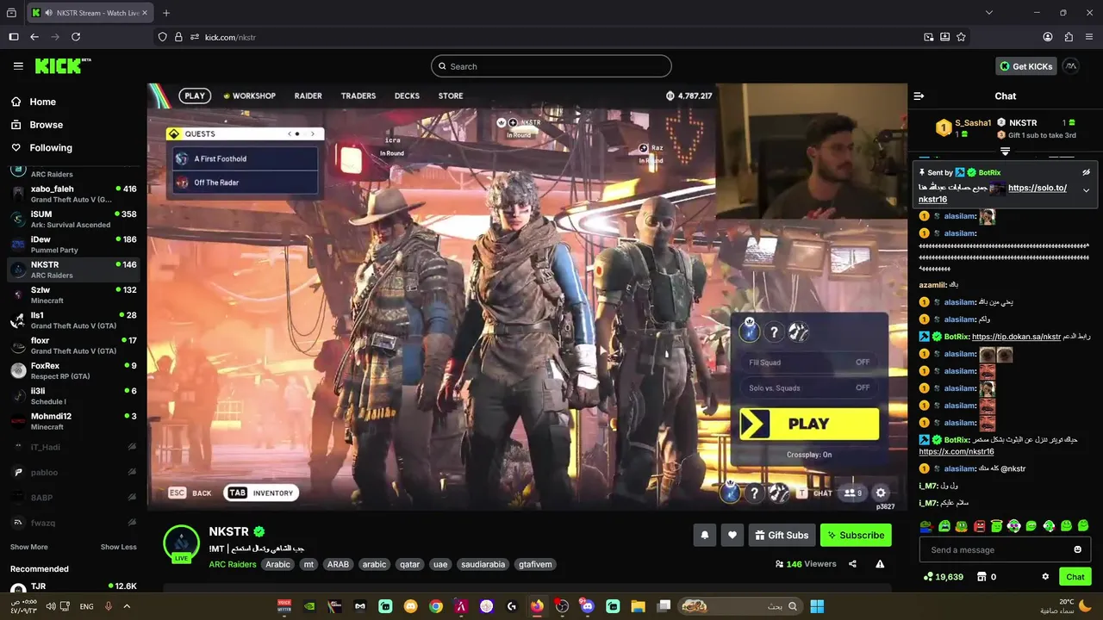
Task: Click the Kick Search field
Action: click(x=551, y=66)
